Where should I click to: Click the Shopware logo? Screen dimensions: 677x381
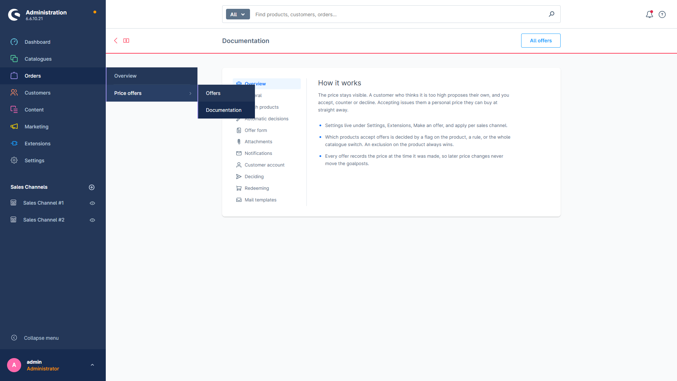click(14, 14)
